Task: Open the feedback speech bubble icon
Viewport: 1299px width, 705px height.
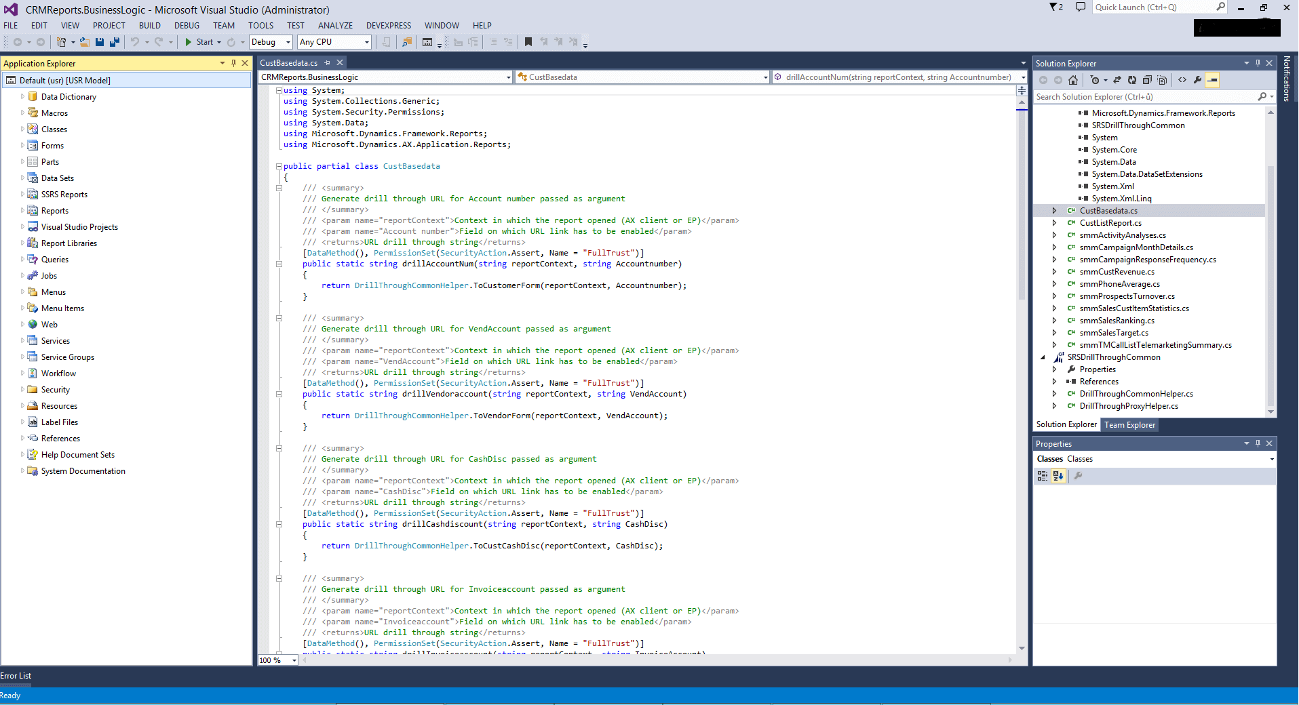Action: pos(1081,7)
